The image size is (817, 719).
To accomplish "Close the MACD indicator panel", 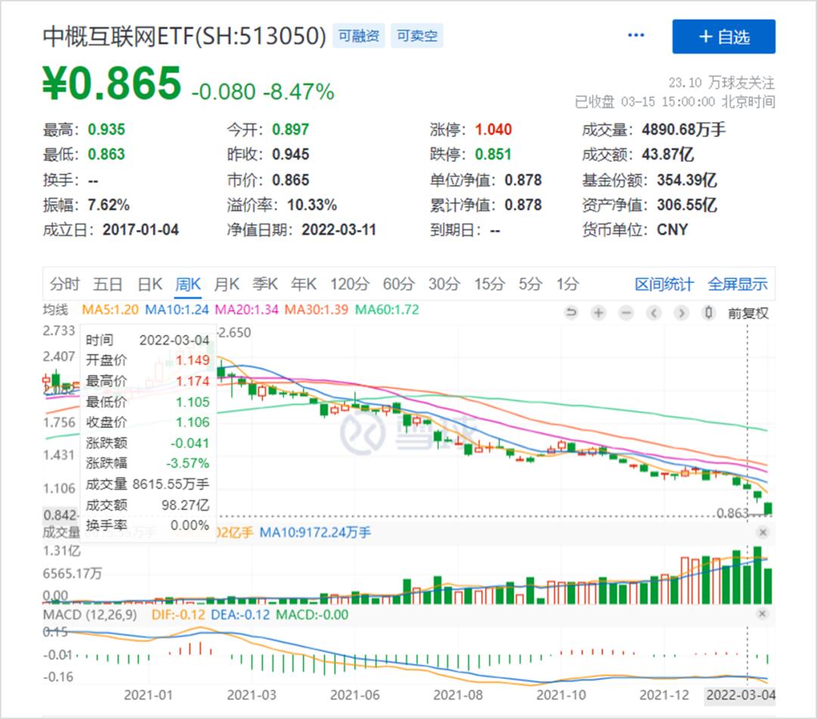I will point(763,614).
